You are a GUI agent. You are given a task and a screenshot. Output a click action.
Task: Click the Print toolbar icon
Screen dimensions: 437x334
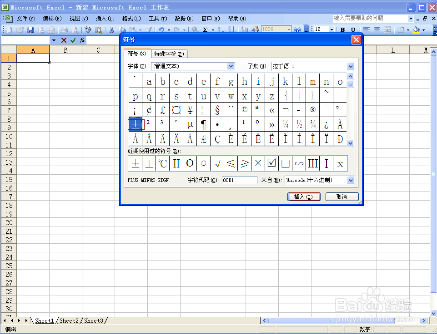(65, 30)
